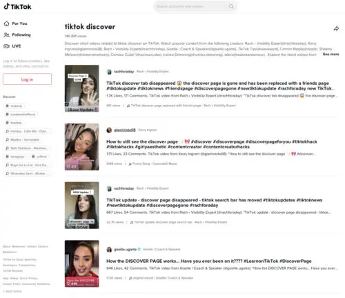This screenshot has width=345, height=298.
Task: Open rachforaday username on the third post
Action: tap(124, 188)
